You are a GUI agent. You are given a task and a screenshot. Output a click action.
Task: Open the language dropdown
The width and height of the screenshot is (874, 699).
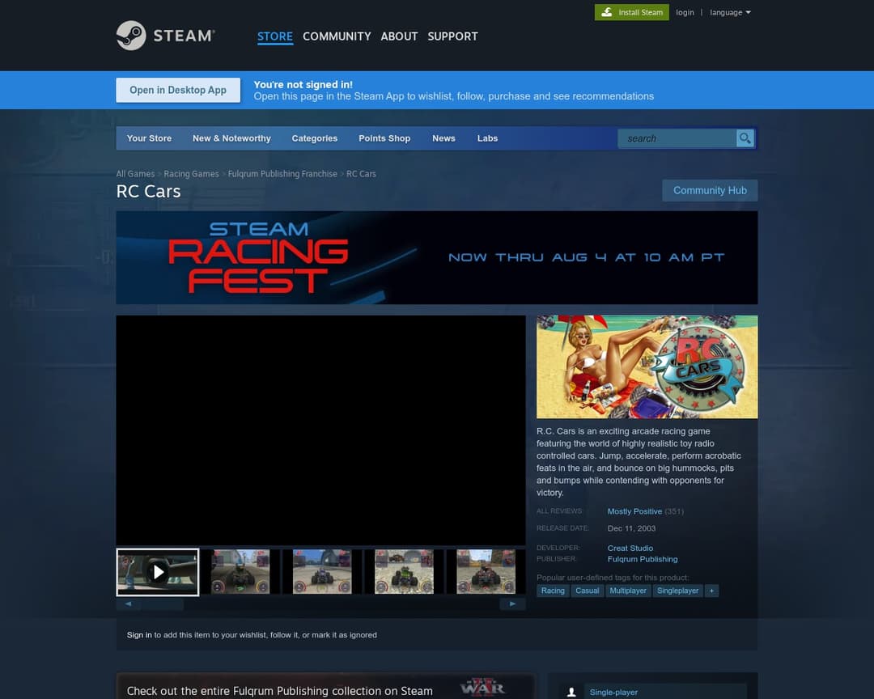730,12
